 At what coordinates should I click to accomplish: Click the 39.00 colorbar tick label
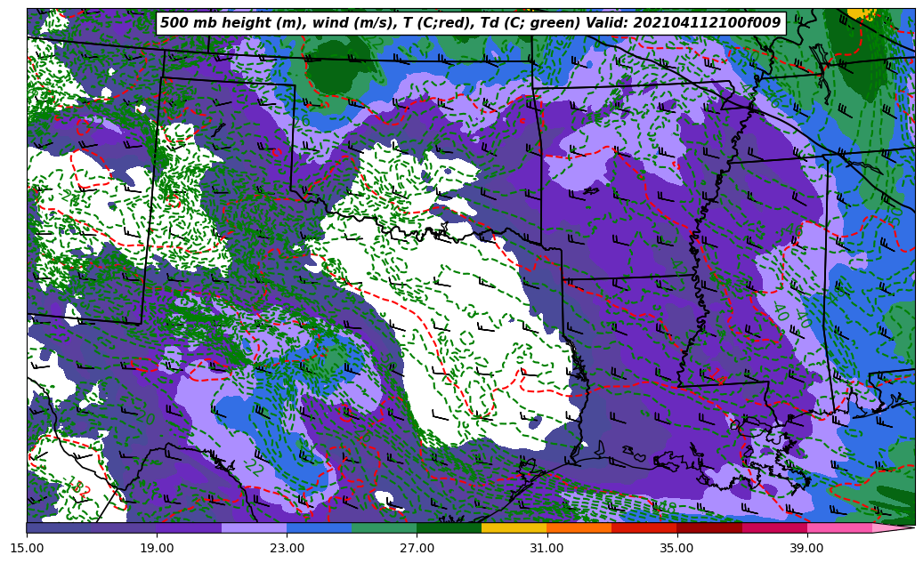[806, 549]
